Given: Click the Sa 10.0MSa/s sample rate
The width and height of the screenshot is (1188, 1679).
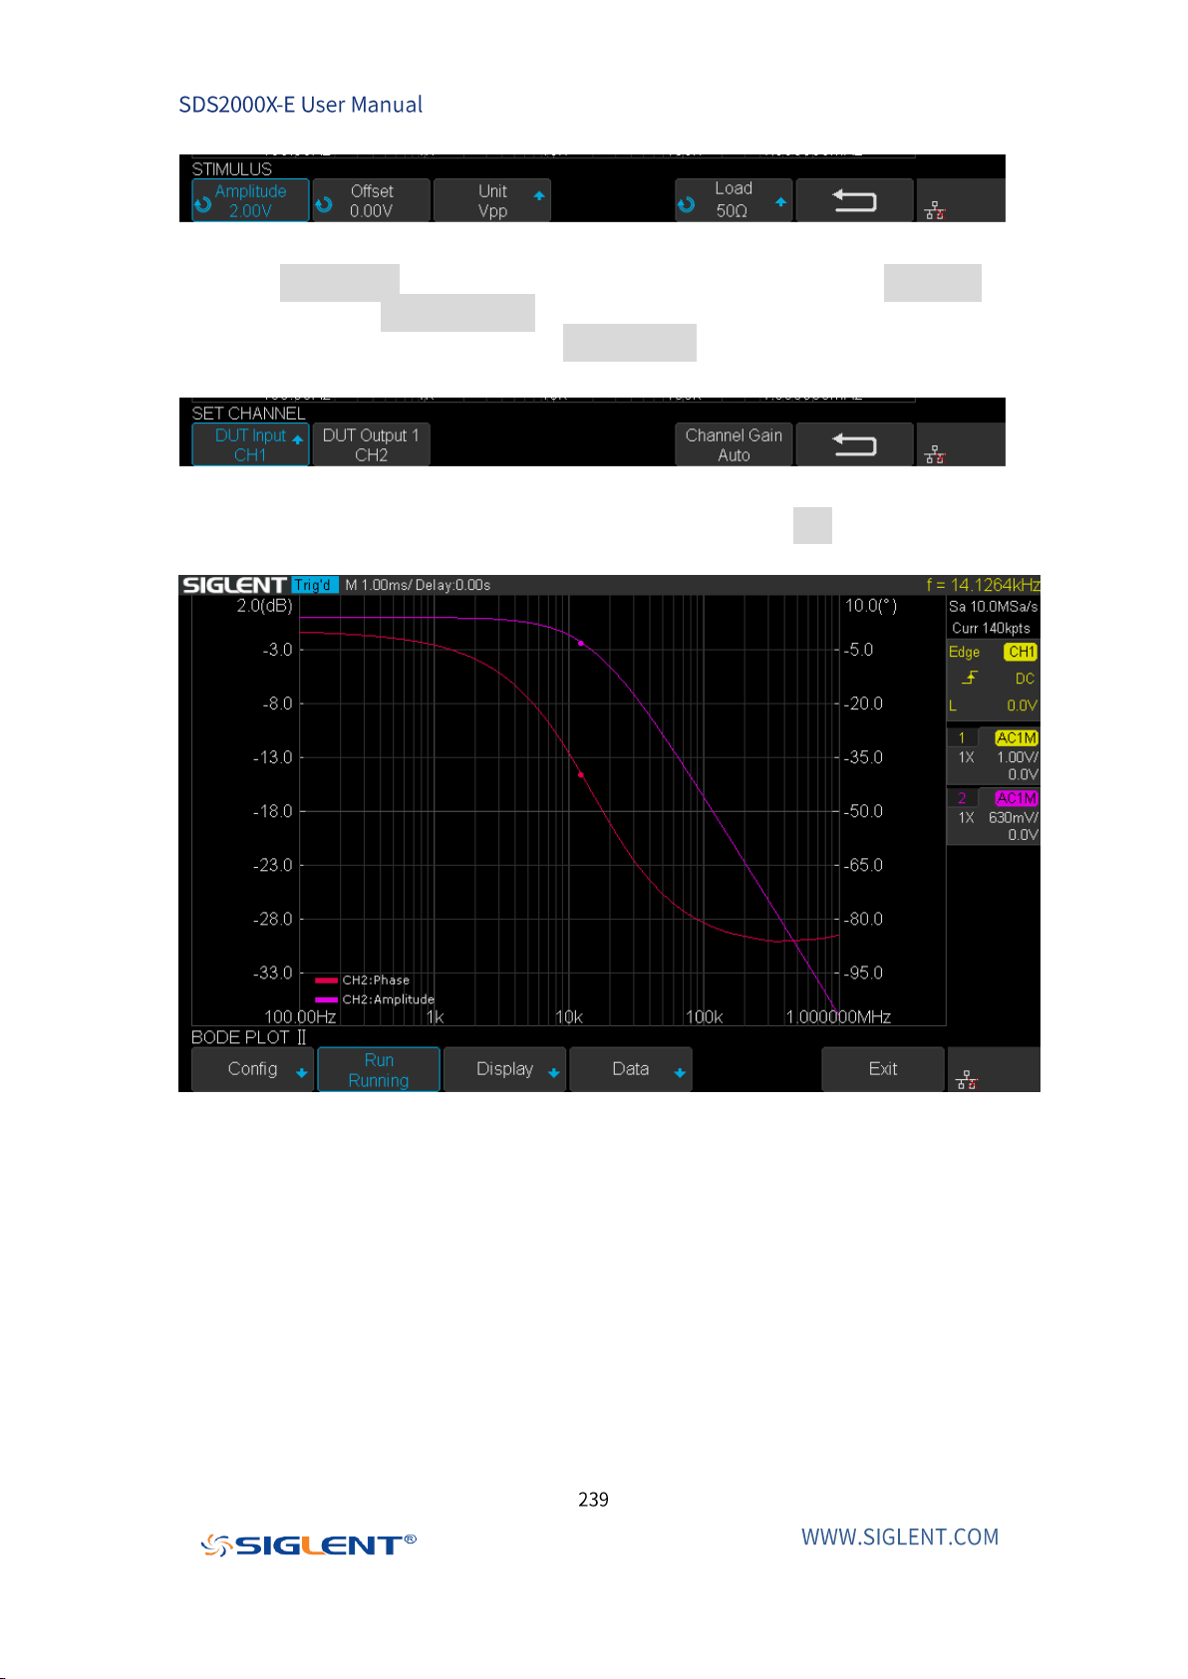Looking at the screenshot, I should point(993,606).
